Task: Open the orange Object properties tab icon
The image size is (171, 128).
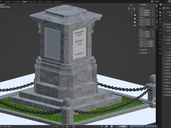Action: click(160, 30)
